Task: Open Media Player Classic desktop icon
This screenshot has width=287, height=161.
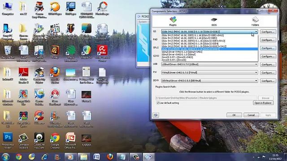Action: pos(55,32)
